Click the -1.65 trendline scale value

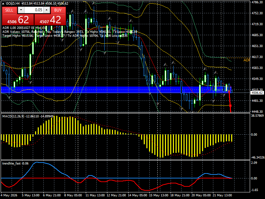pos(255,190)
